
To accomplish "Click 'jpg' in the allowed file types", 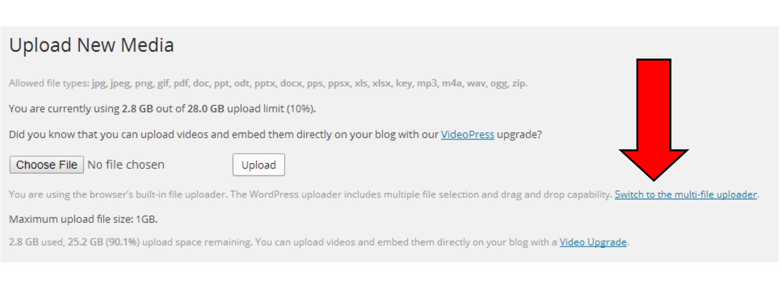I will (x=99, y=83).
